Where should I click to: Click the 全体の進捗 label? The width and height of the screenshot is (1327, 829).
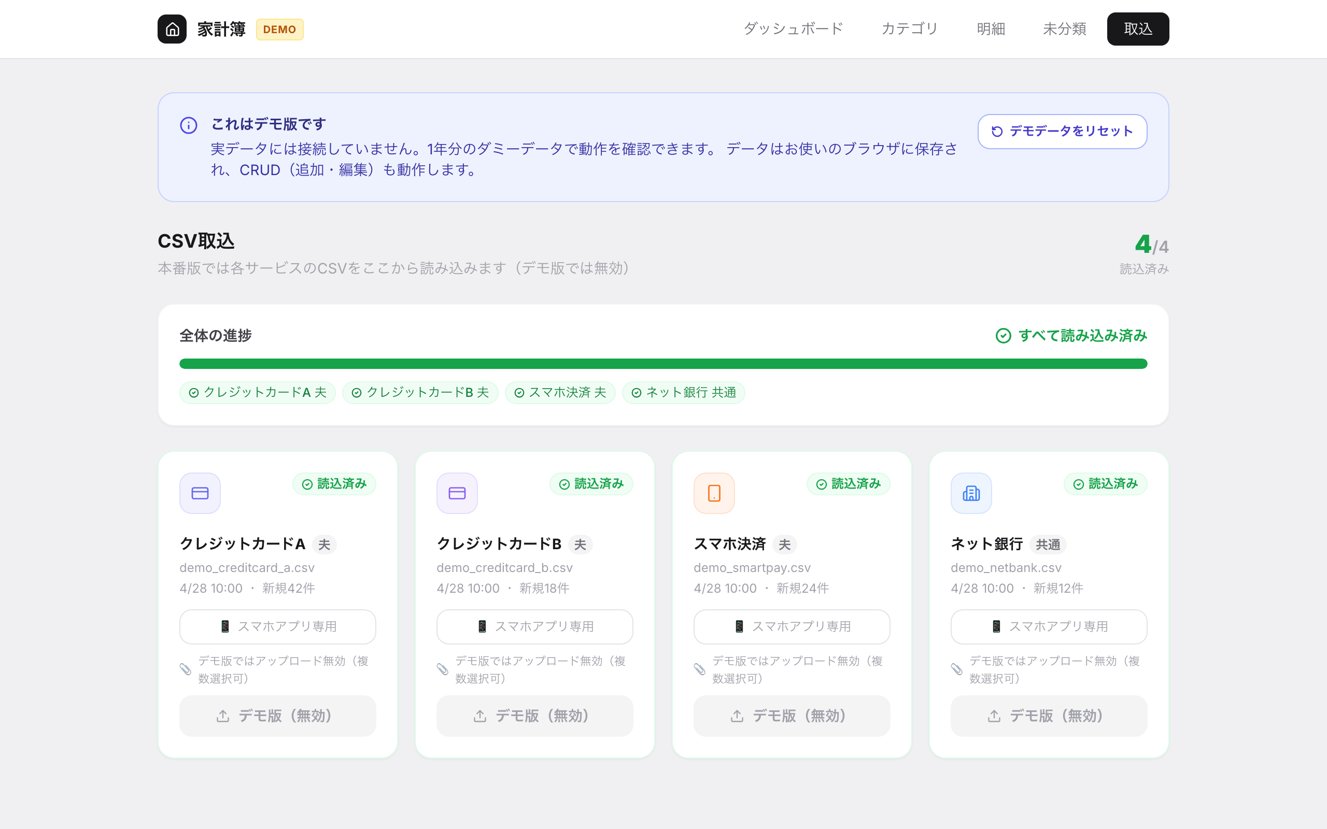pos(216,336)
